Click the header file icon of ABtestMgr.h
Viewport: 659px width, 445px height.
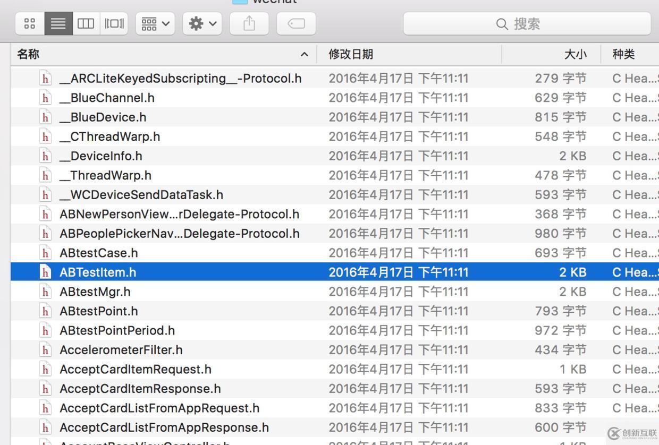click(x=46, y=292)
